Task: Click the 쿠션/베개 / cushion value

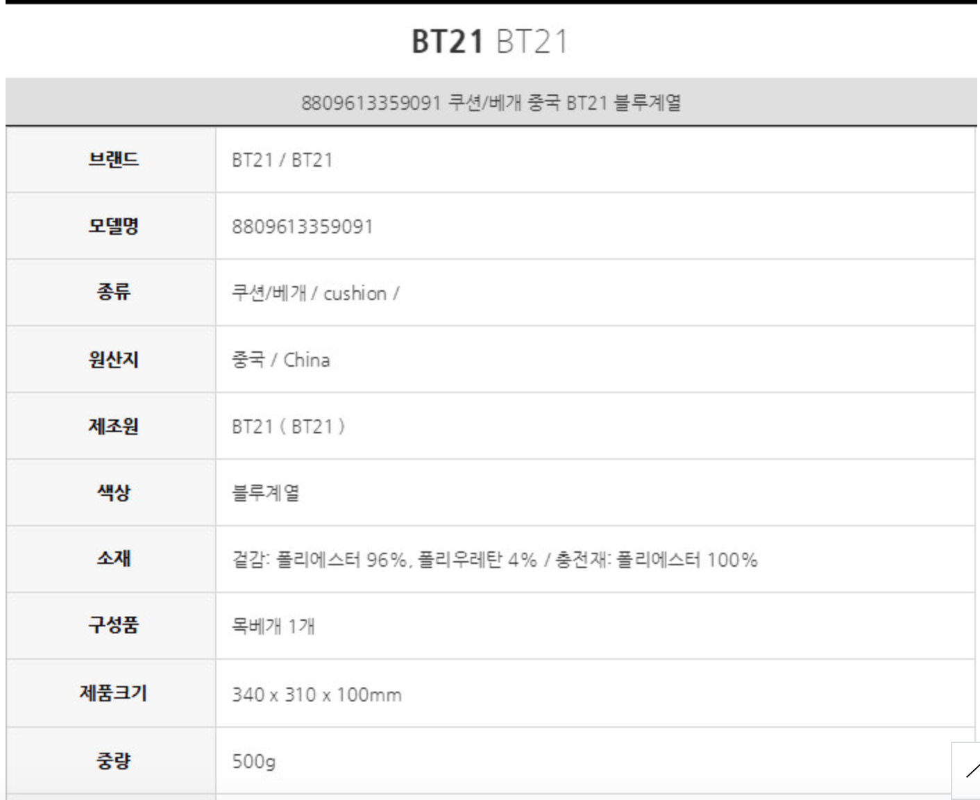Action: coord(315,294)
